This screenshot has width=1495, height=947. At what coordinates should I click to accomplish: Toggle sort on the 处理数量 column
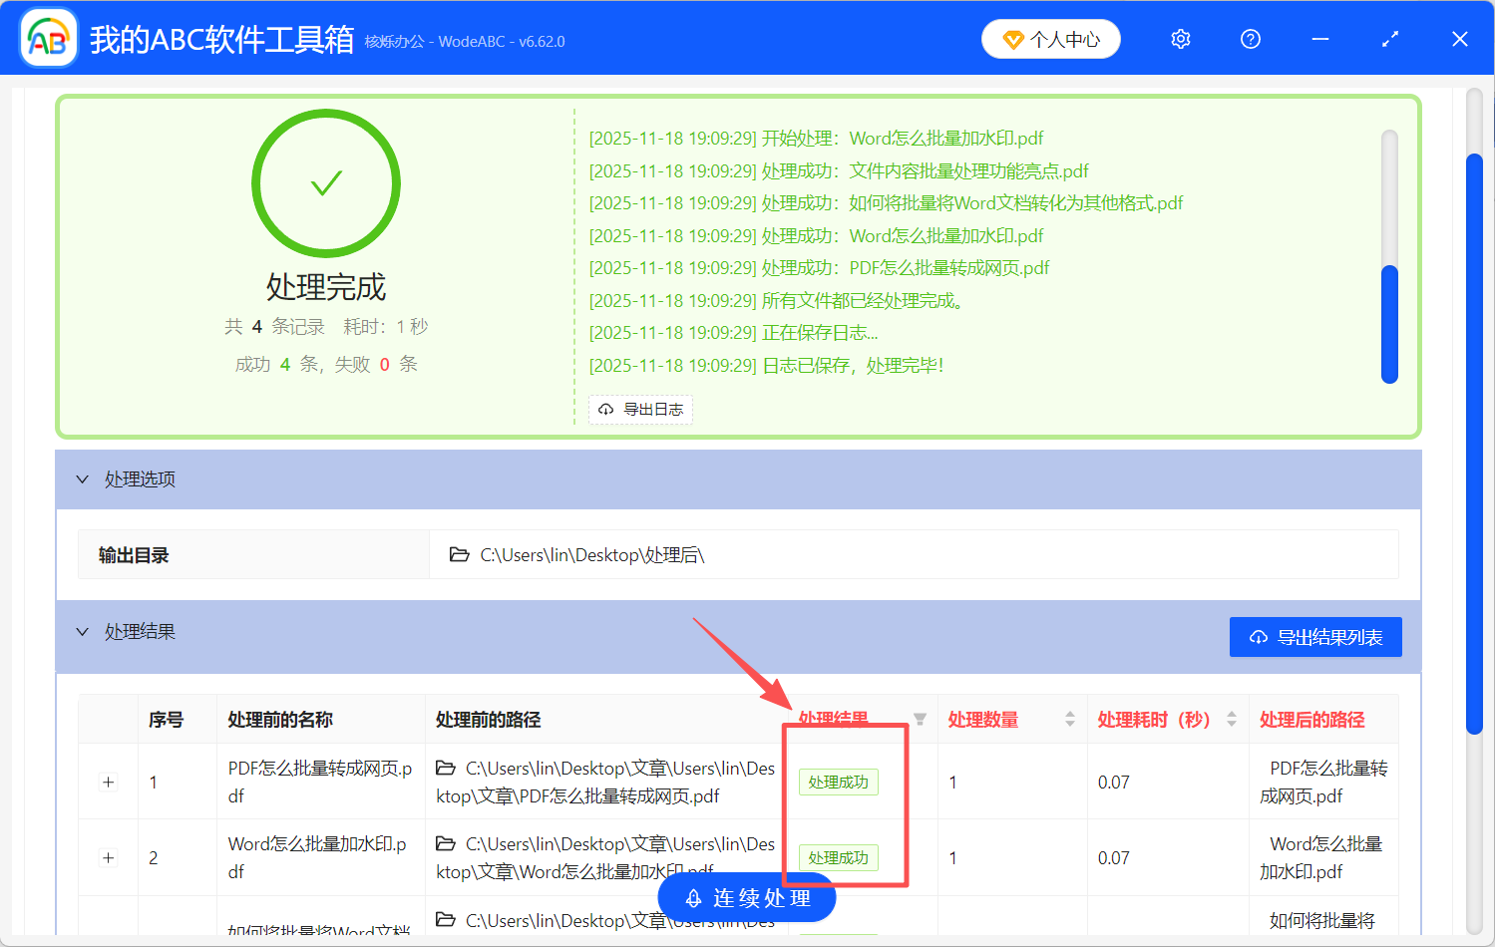coord(1069,719)
